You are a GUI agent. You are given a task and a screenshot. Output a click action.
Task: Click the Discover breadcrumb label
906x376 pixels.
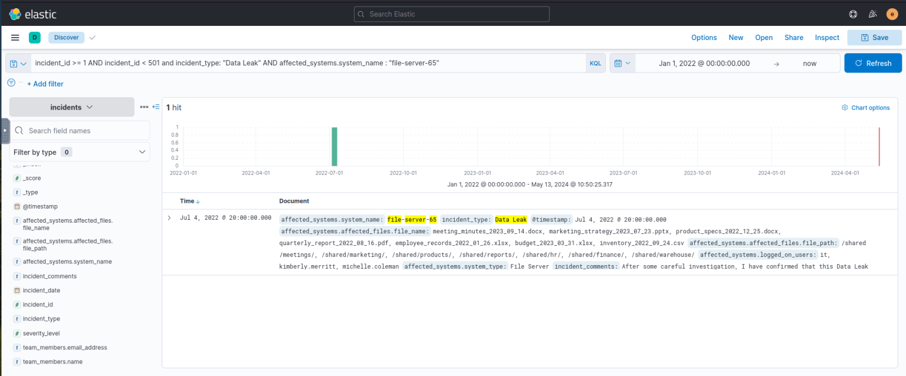66,37
